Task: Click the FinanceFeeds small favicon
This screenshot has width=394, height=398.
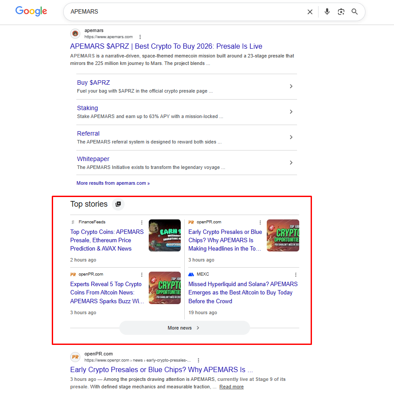Action: [x=73, y=222]
